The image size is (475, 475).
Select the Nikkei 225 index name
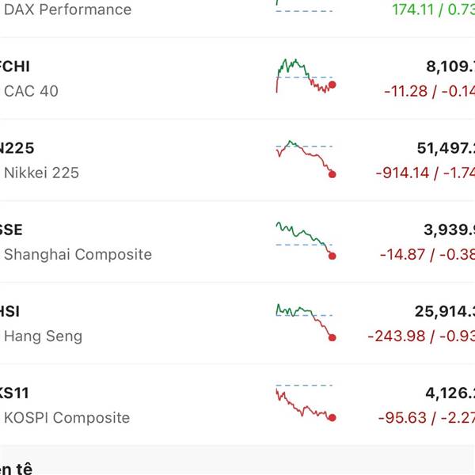coord(42,173)
